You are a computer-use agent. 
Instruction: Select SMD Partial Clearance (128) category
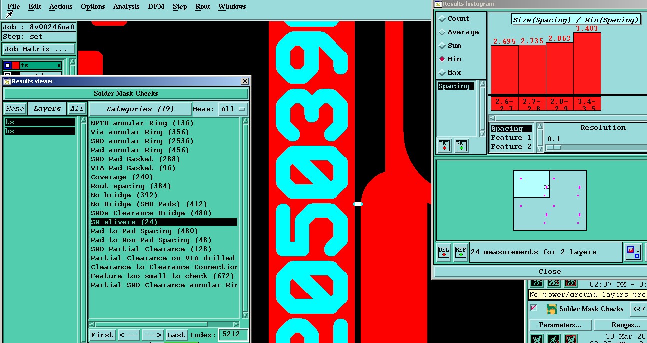click(x=163, y=249)
